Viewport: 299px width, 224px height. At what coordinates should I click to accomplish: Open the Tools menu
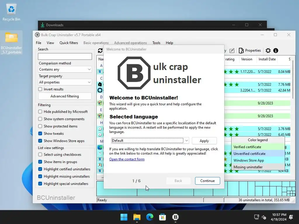point(157,43)
